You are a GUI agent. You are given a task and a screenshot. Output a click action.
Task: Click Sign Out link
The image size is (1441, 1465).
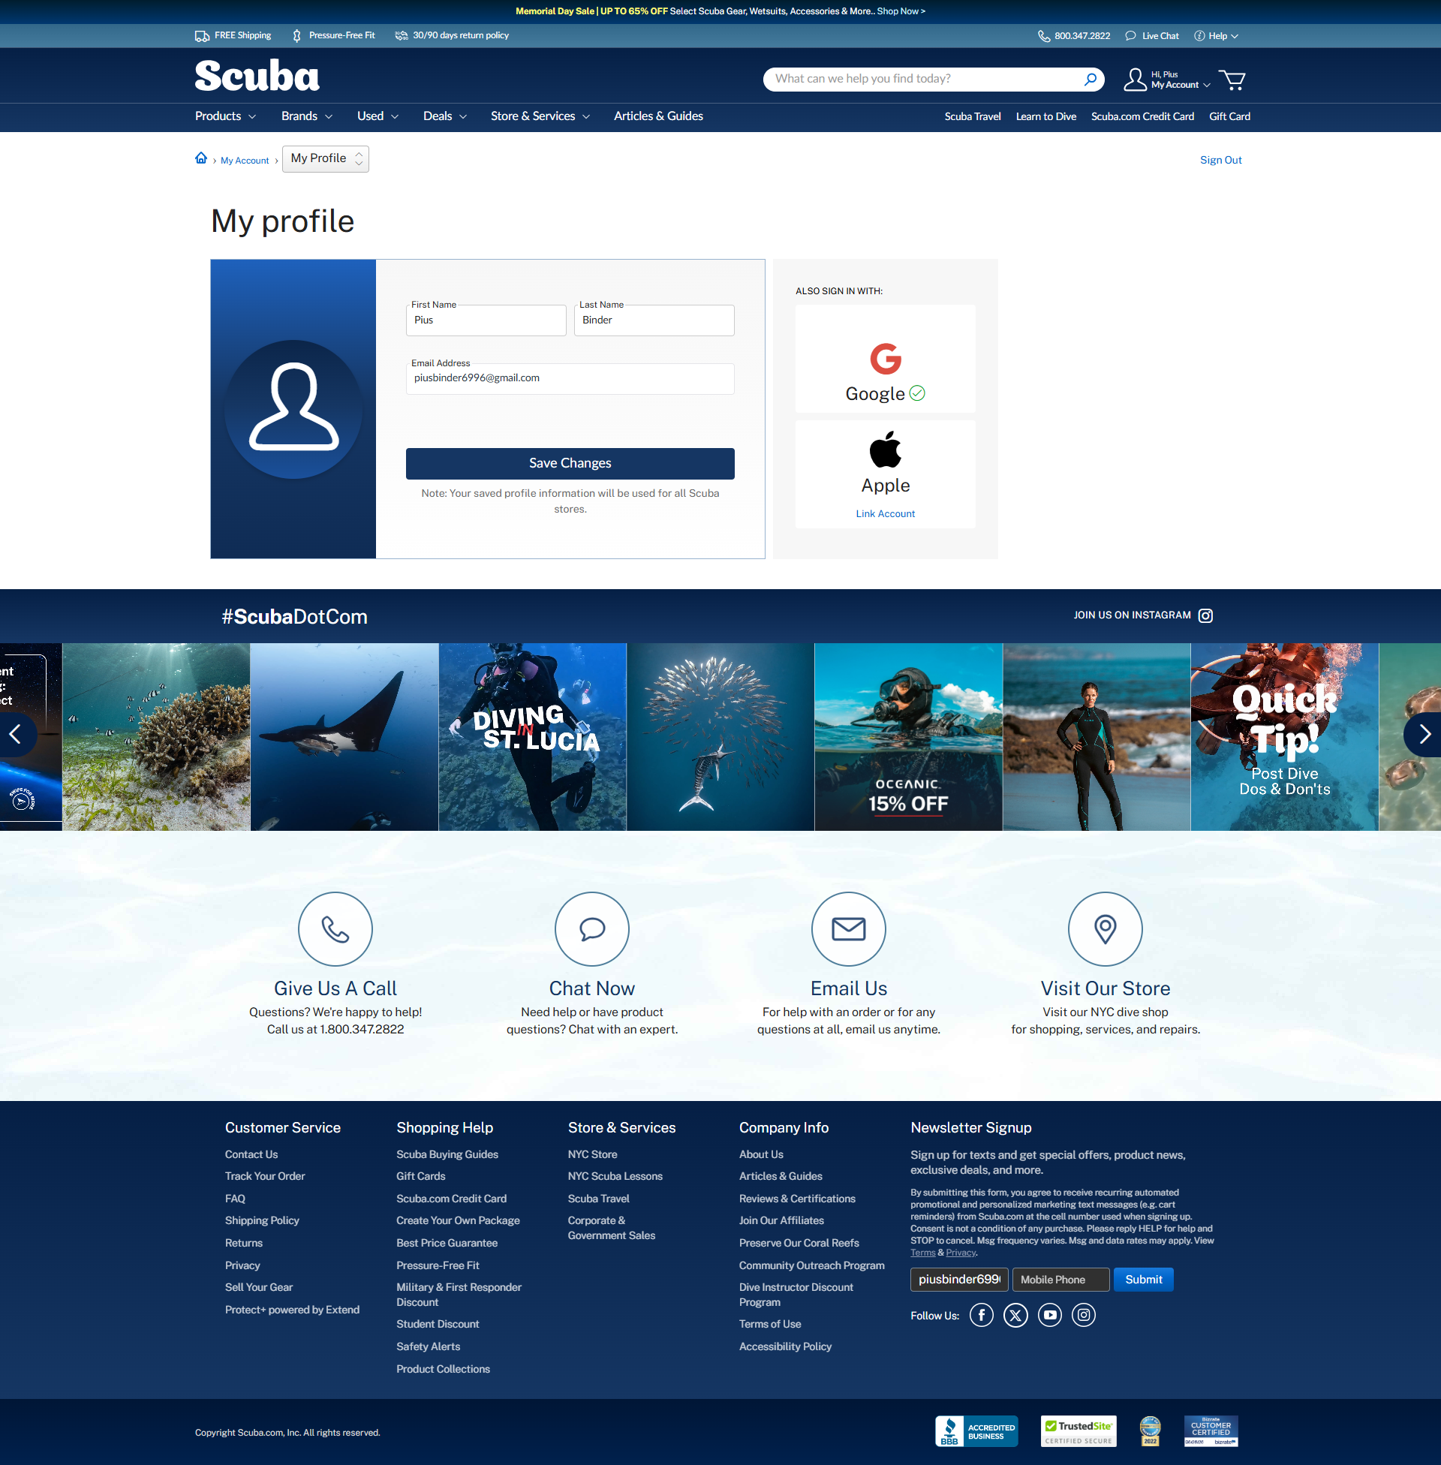1220,160
